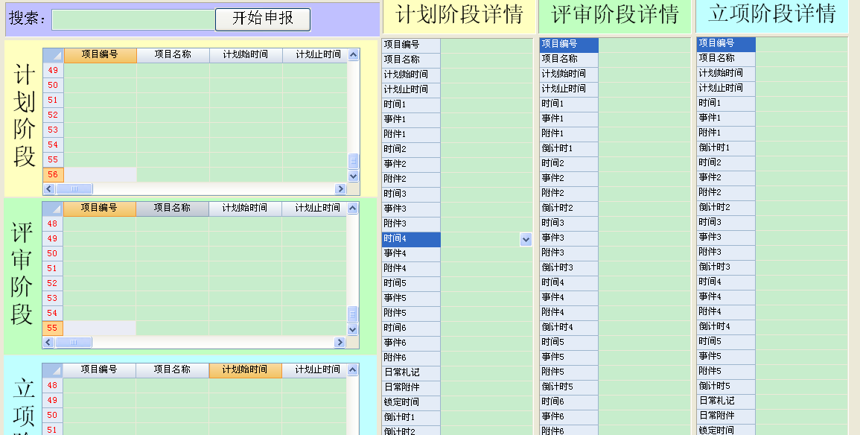Click scroll-right arrow under 评审阶段 grid
860x435 pixels.
(x=340, y=343)
